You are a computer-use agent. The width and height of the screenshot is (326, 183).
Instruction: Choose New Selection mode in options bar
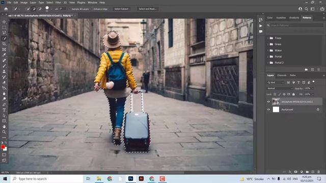tap(28, 9)
